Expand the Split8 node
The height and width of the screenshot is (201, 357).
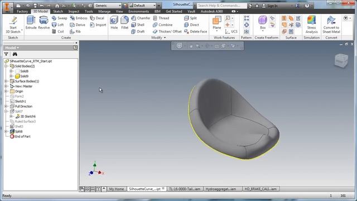[6, 131]
